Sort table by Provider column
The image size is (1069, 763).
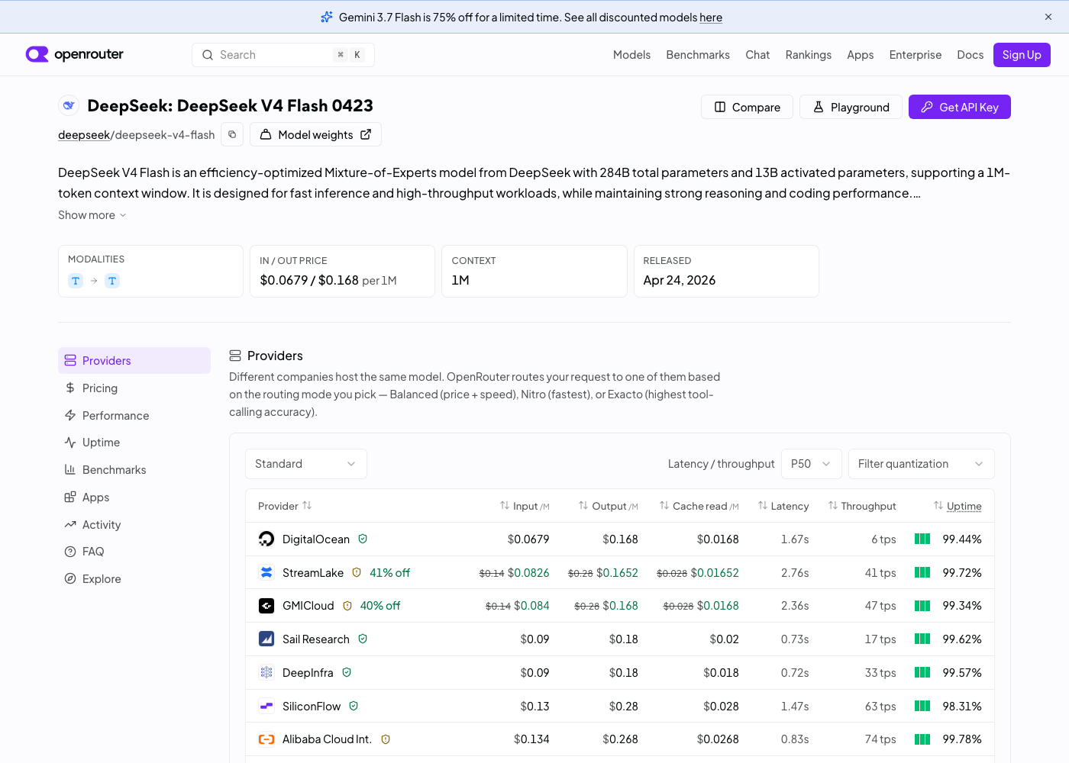[285, 506]
